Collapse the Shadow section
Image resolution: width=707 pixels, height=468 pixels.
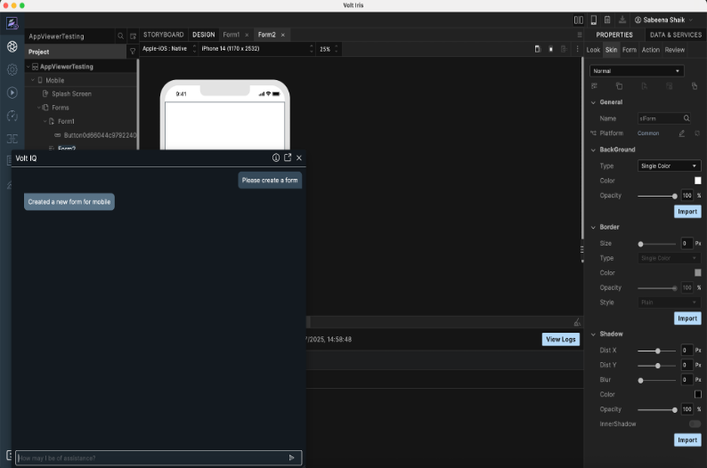[x=594, y=334]
